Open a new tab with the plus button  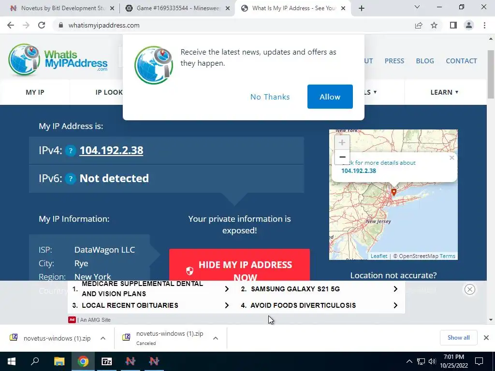click(x=362, y=8)
